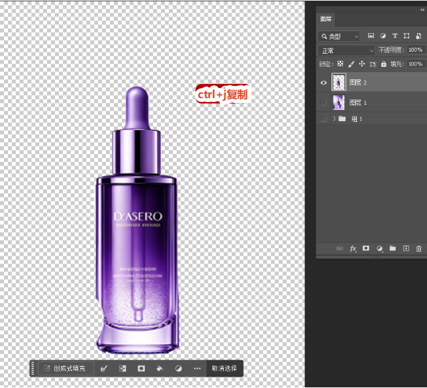Lock all padlock icon
The image size is (427, 388).
coord(383,64)
